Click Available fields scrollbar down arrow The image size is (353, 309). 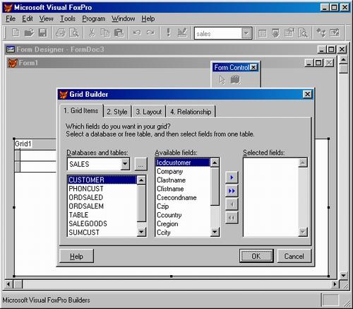[x=215, y=232]
